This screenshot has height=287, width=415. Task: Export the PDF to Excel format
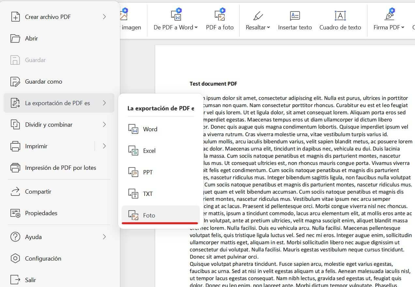coord(150,151)
